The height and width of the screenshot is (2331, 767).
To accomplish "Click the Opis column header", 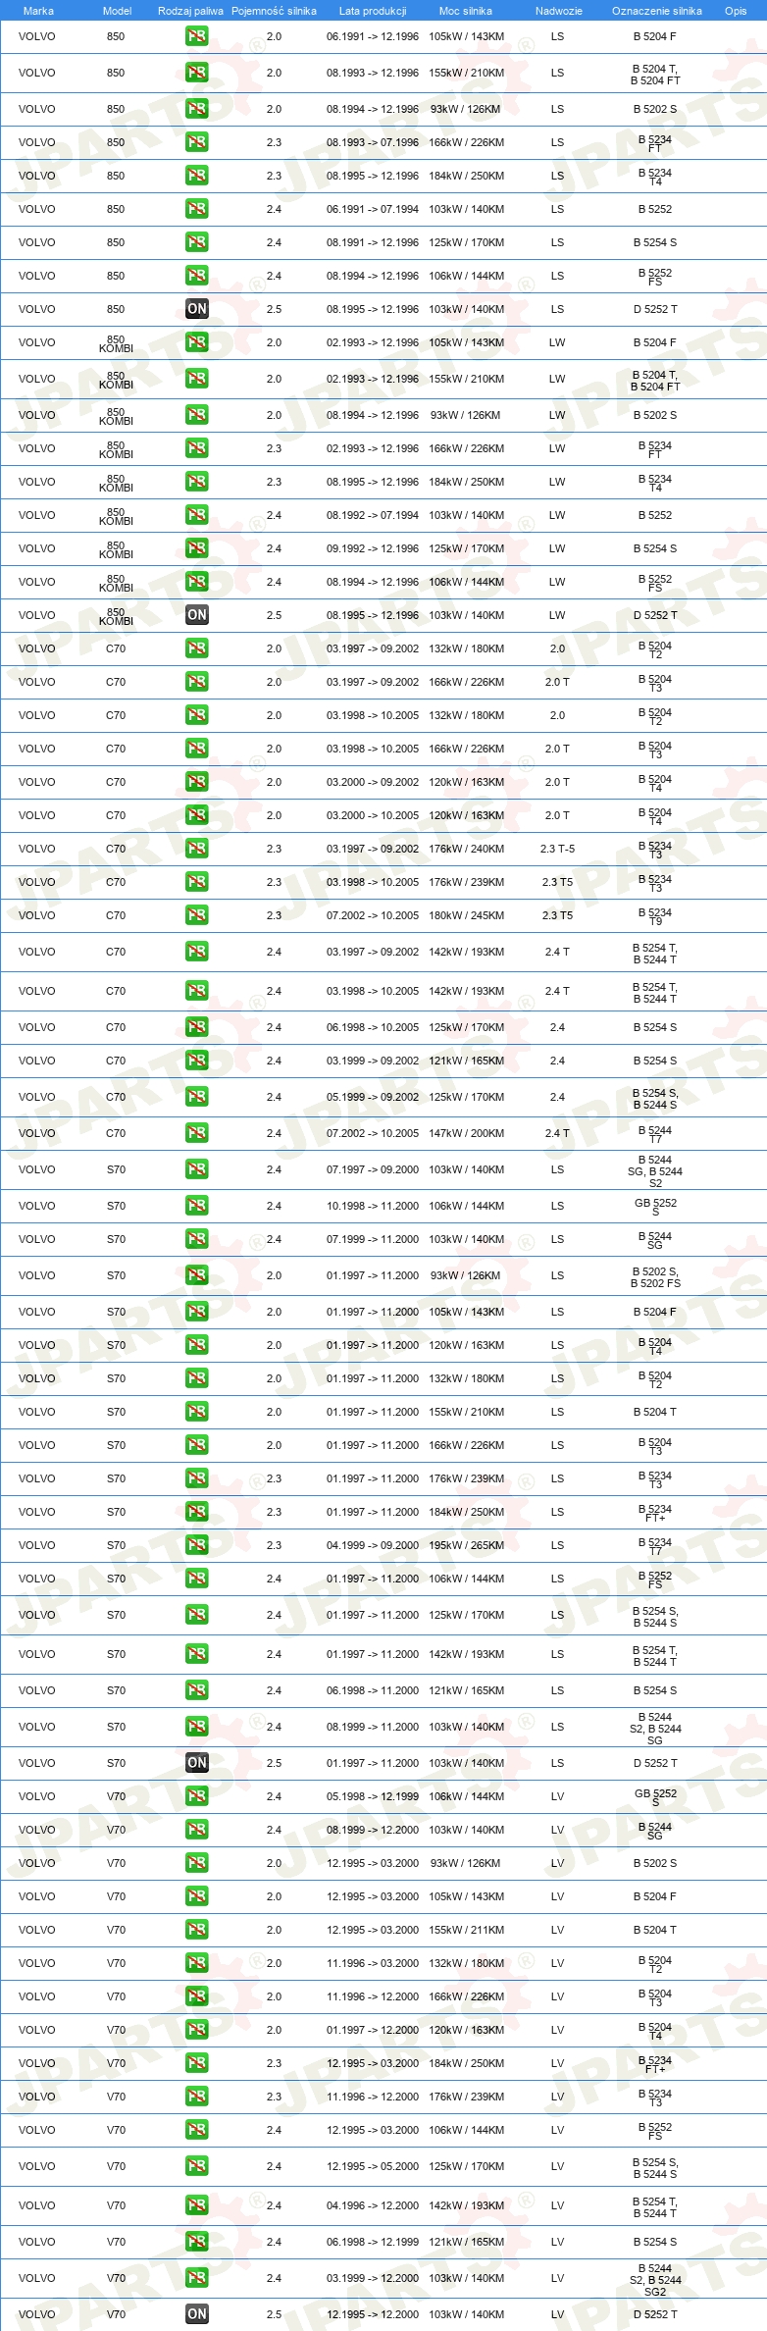I will pos(736,11).
